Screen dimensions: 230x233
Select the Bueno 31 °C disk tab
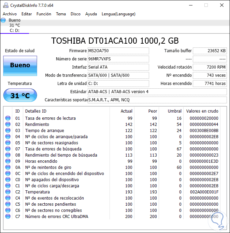(x=15, y=25)
